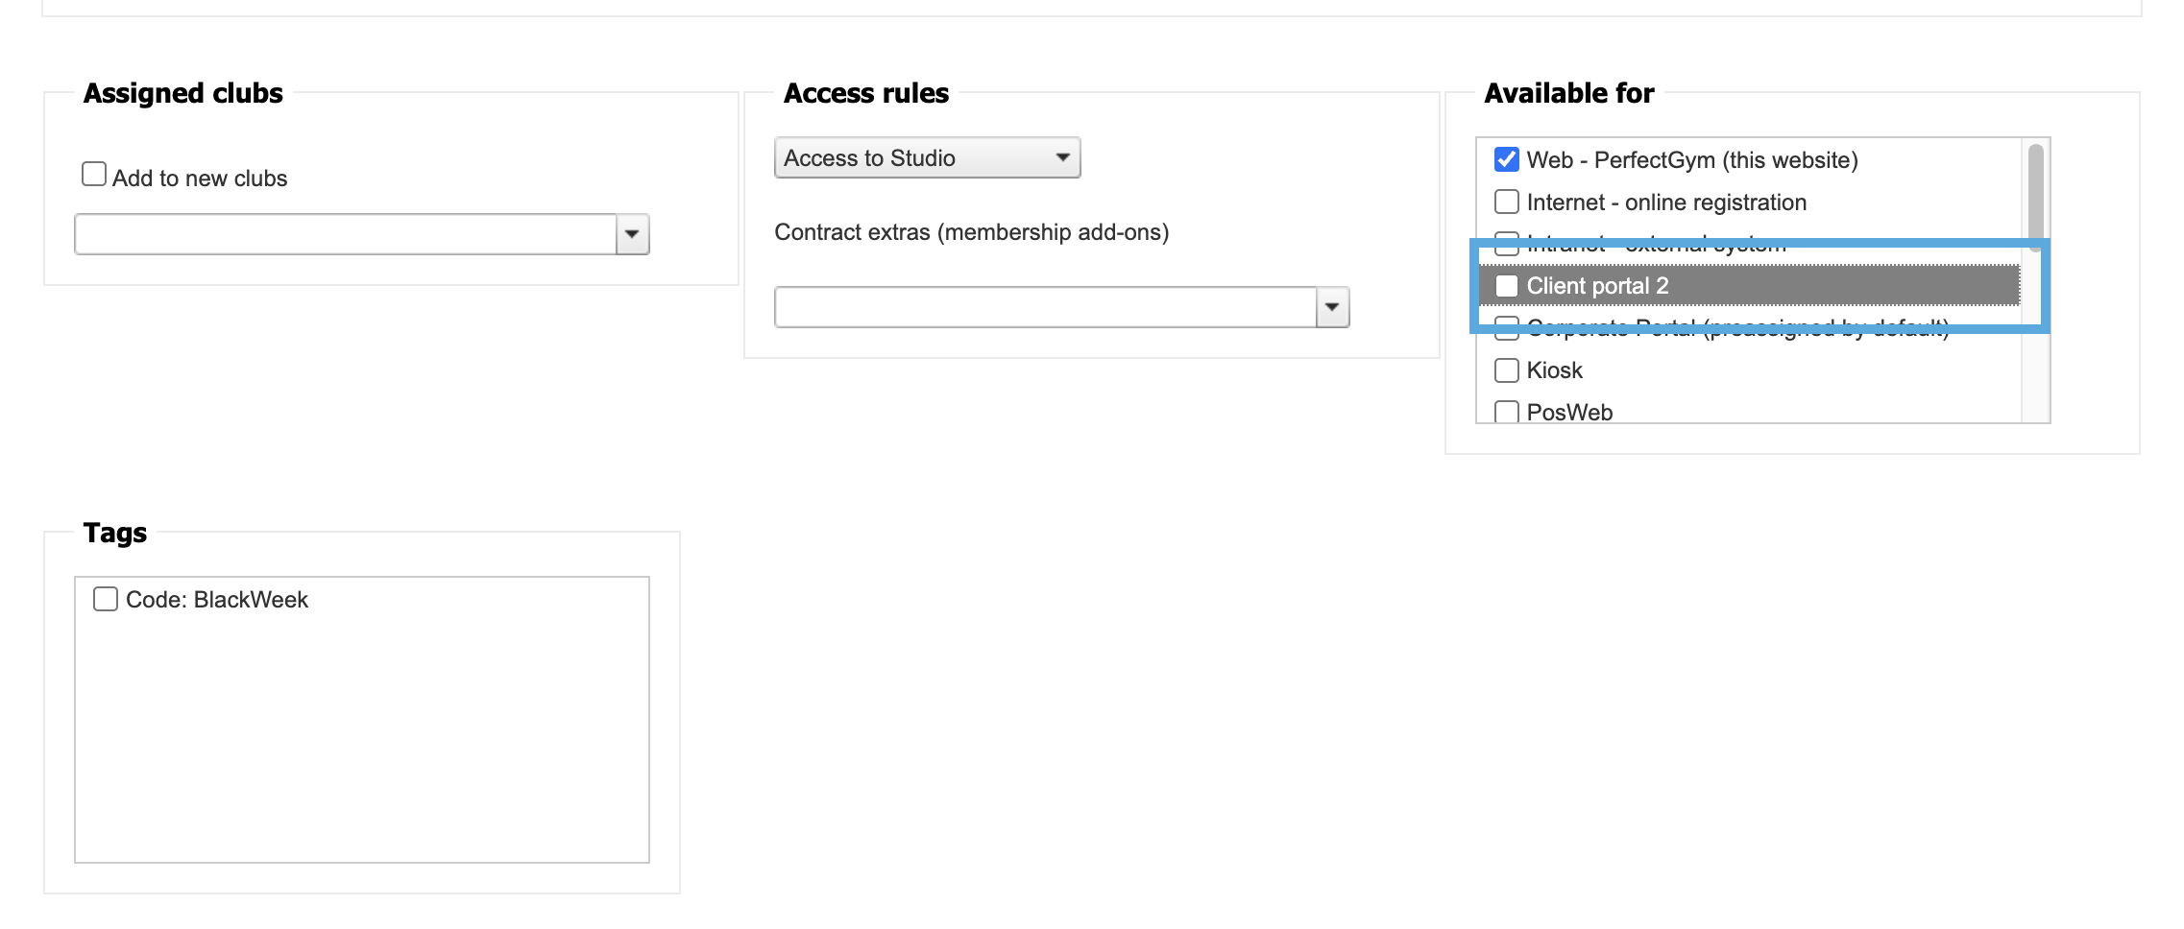
Task: Enable Corporate Portal (preassigned by default)
Action: point(1505,327)
